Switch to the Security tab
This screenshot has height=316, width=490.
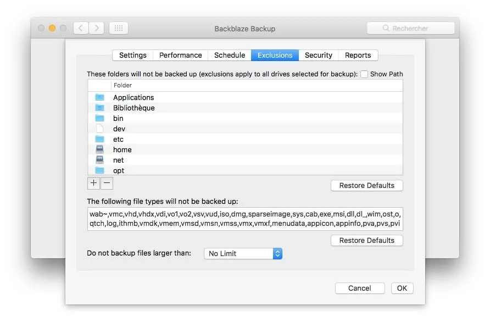coord(319,56)
